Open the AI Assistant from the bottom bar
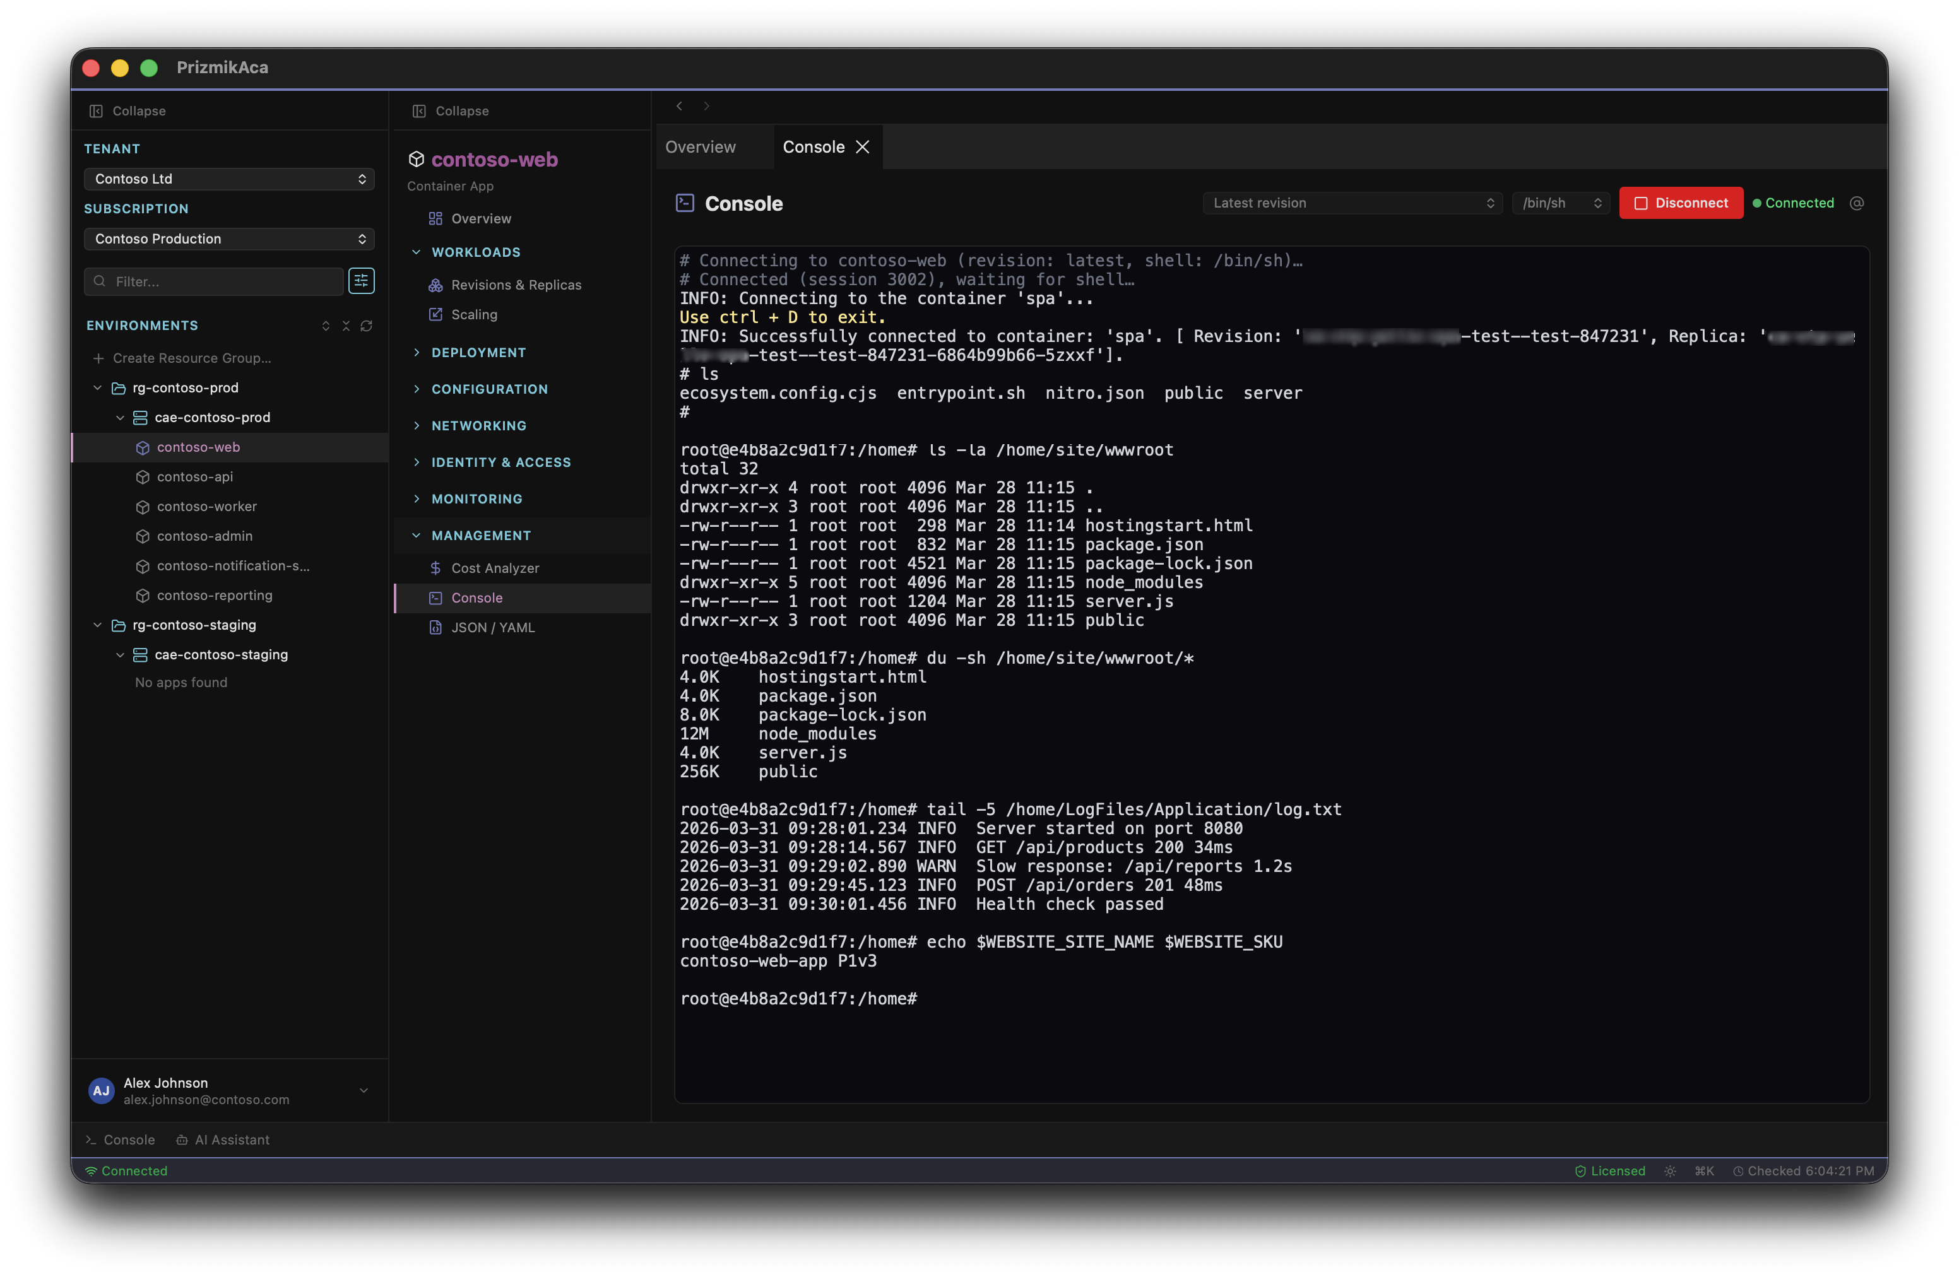The width and height of the screenshot is (1959, 1277). 231,1139
